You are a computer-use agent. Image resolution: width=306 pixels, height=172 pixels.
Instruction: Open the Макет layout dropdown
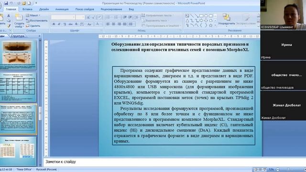pyautogui.click(x=33, y=15)
